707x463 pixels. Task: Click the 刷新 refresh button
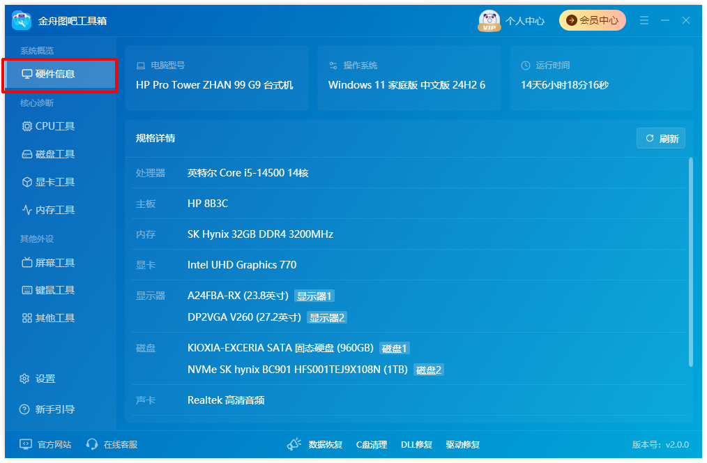[x=661, y=138]
